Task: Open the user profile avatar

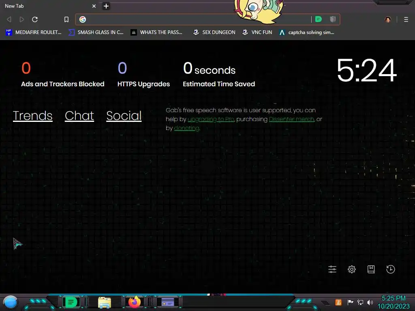Action: tap(388, 19)
